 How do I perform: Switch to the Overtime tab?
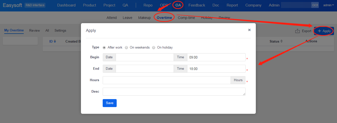(164, 18)
